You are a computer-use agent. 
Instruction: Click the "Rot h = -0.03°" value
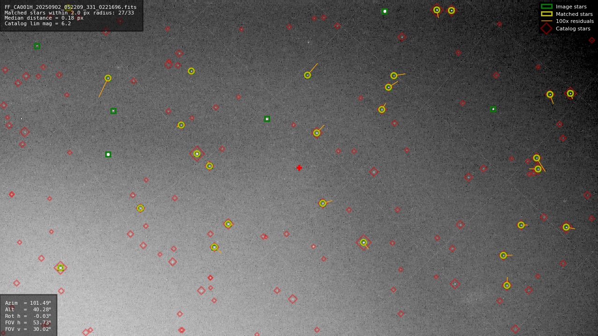click(x=28, y=316)
